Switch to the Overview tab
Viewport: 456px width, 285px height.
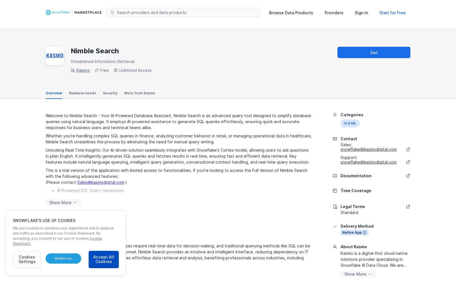[x=54, y=93]
